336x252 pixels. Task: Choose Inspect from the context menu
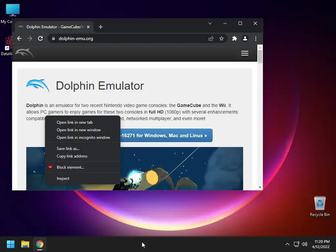pos(82,178)
